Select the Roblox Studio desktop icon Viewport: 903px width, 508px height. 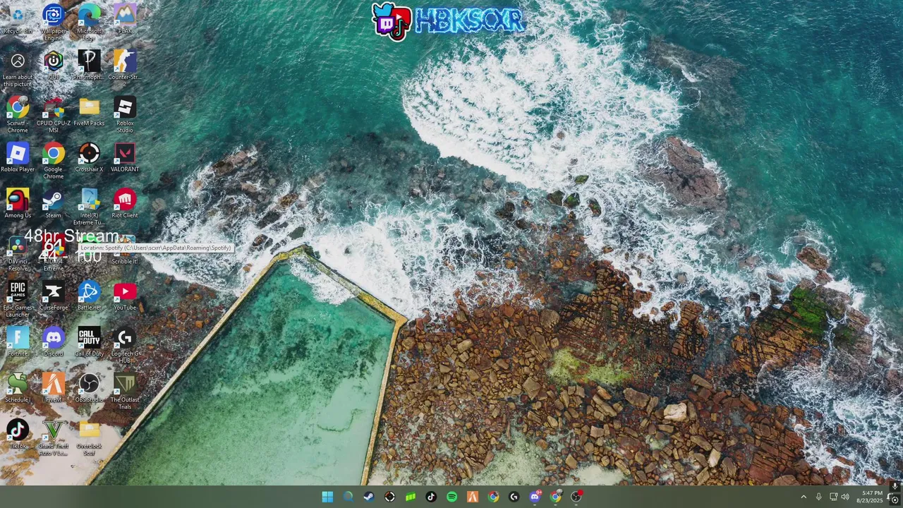coord(125,115)
